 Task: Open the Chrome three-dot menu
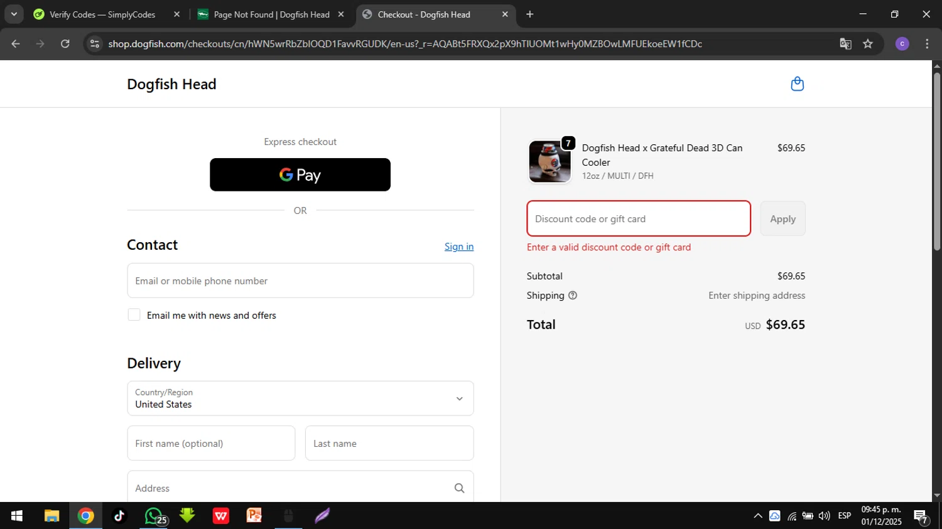click(927, 44)
